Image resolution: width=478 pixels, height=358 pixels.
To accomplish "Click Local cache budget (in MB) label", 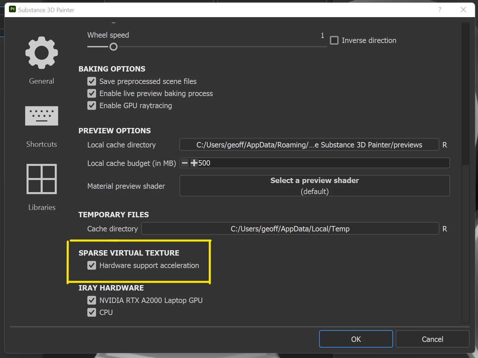I will pos(132,163).
